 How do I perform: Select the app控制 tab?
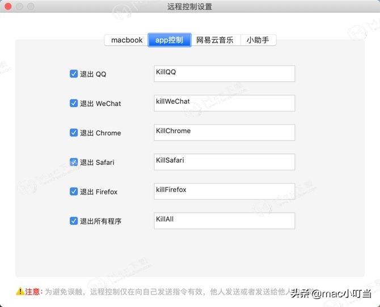coord(170,40)
